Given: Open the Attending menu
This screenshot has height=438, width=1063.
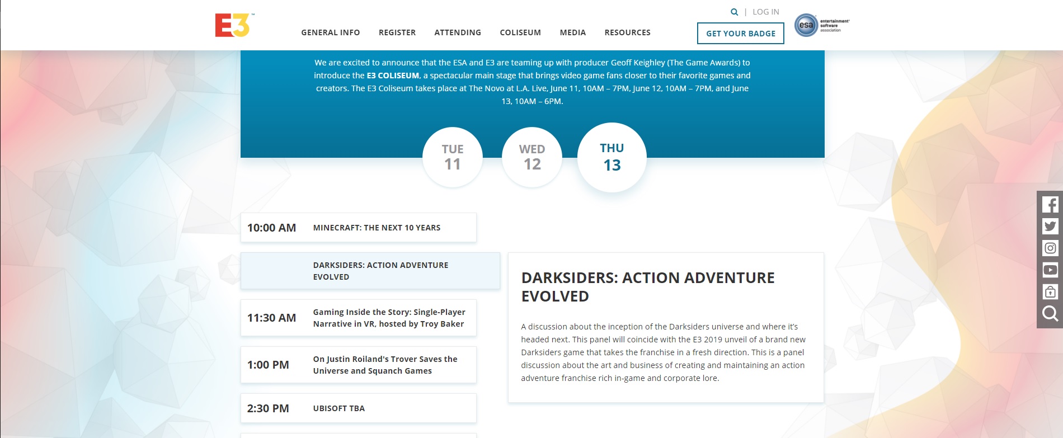Looking at the screenshot, I should 458,32.
